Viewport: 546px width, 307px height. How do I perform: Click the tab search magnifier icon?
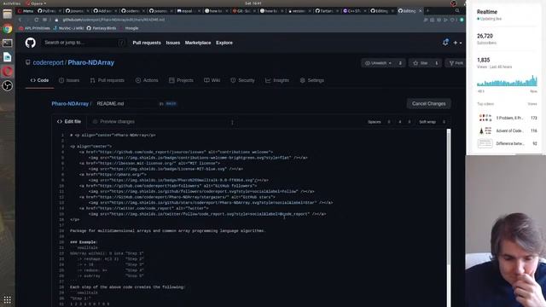457,11
